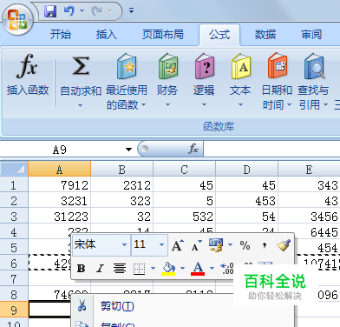Select column A header
Screen dimensions: 340x327
(60, 170)
